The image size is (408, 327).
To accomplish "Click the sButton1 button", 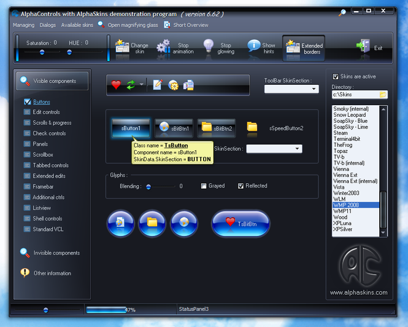I will click(131, 128).
